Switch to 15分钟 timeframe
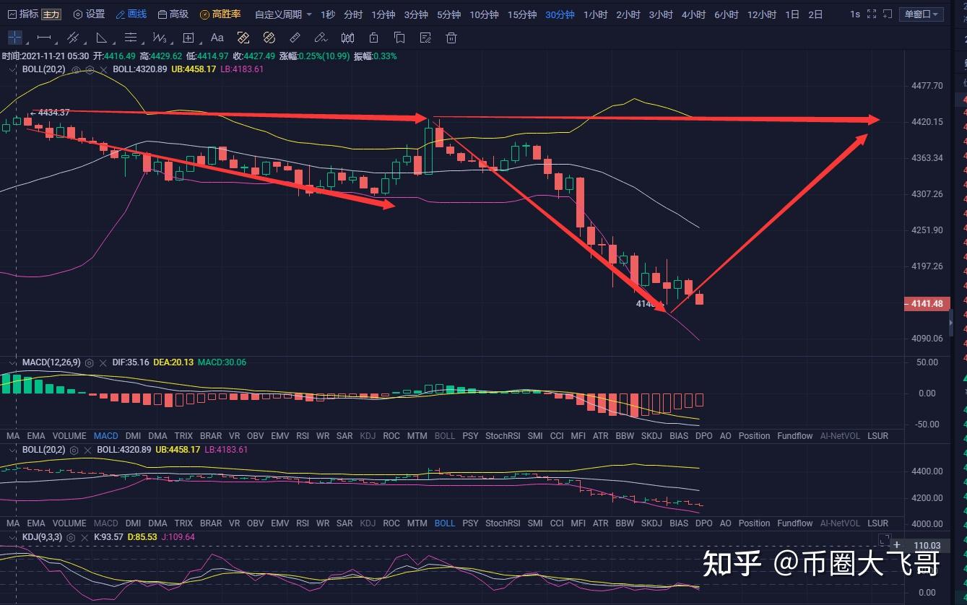Viewport: 967px width, 605px height. tap(522, 14)
